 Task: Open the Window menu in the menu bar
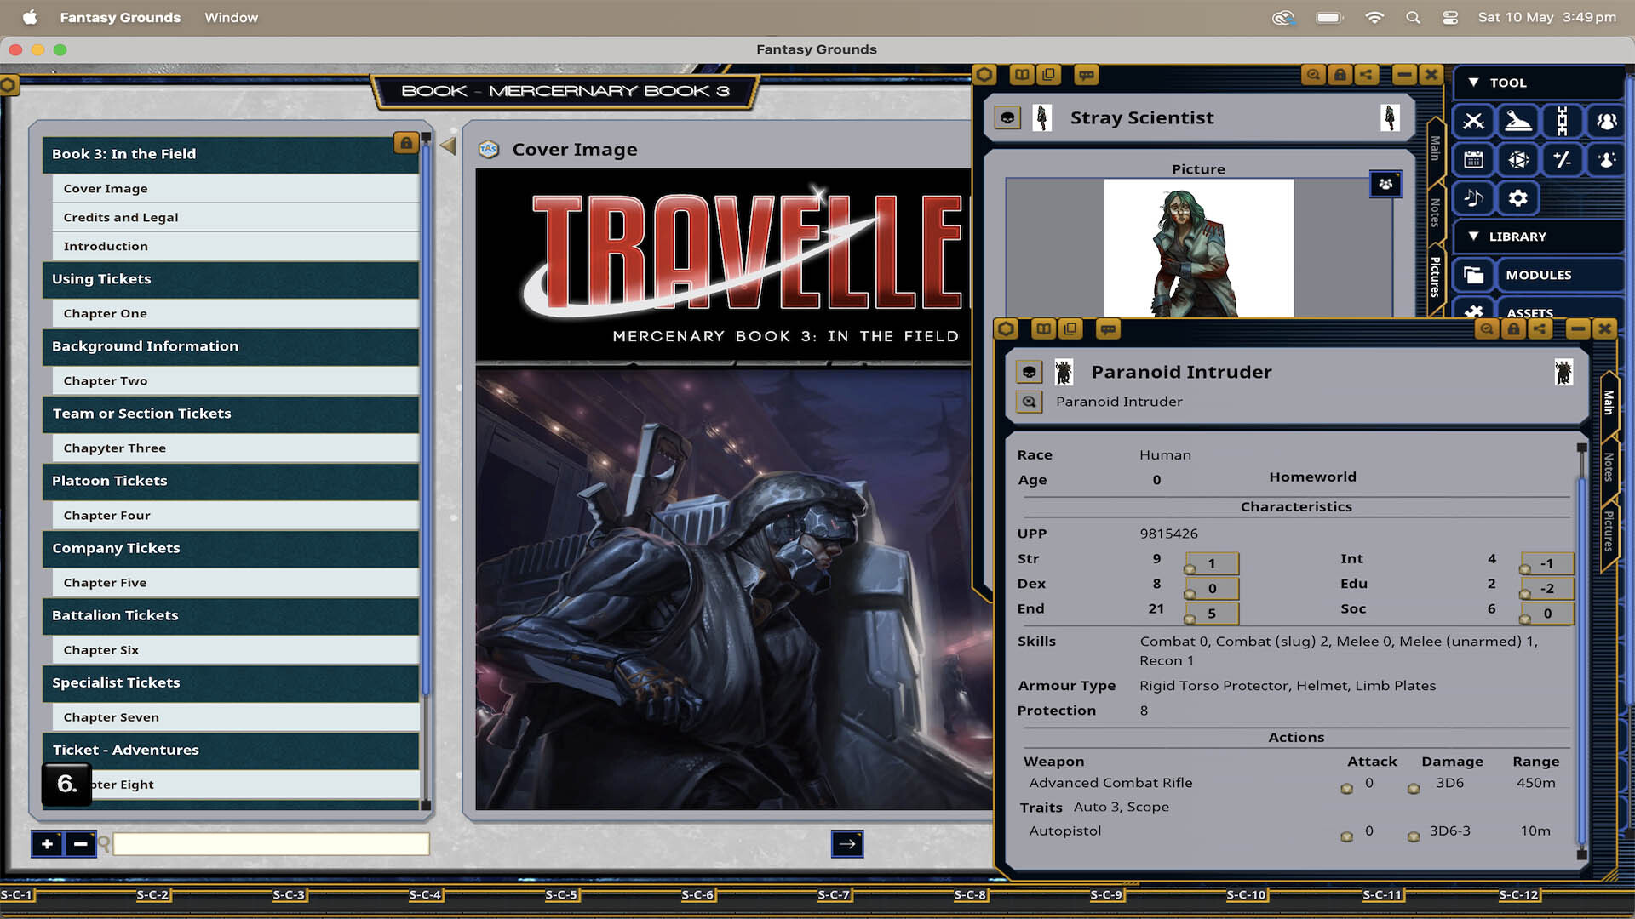(230, 17)
